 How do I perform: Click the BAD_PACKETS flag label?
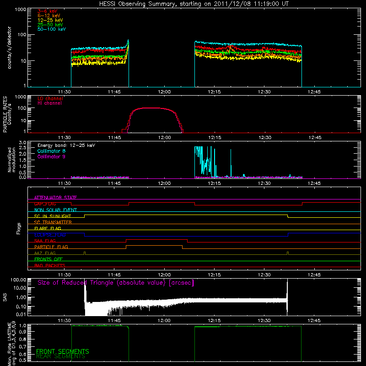[50, 265]
